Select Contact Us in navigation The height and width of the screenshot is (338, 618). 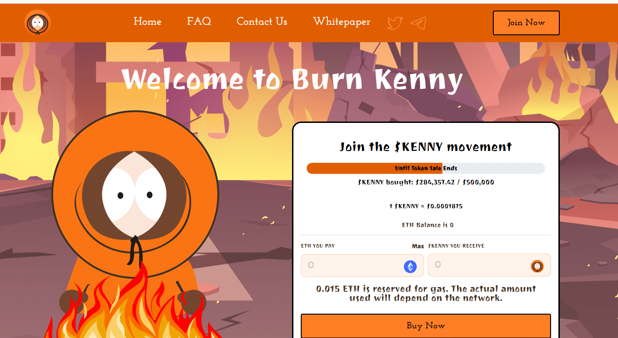tap(262, 22)
